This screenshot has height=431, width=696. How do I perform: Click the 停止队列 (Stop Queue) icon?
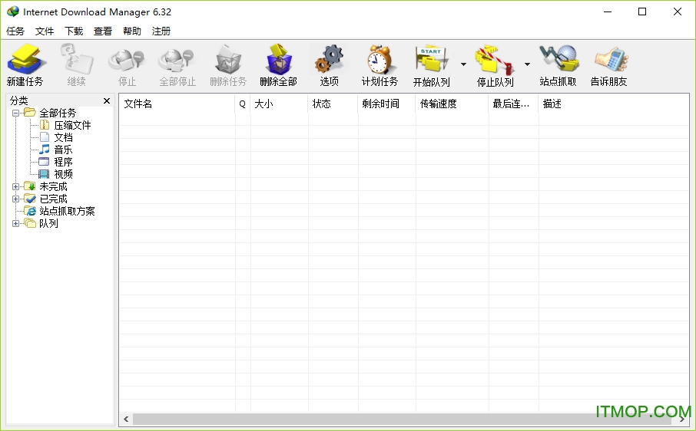tap(495, 64)
